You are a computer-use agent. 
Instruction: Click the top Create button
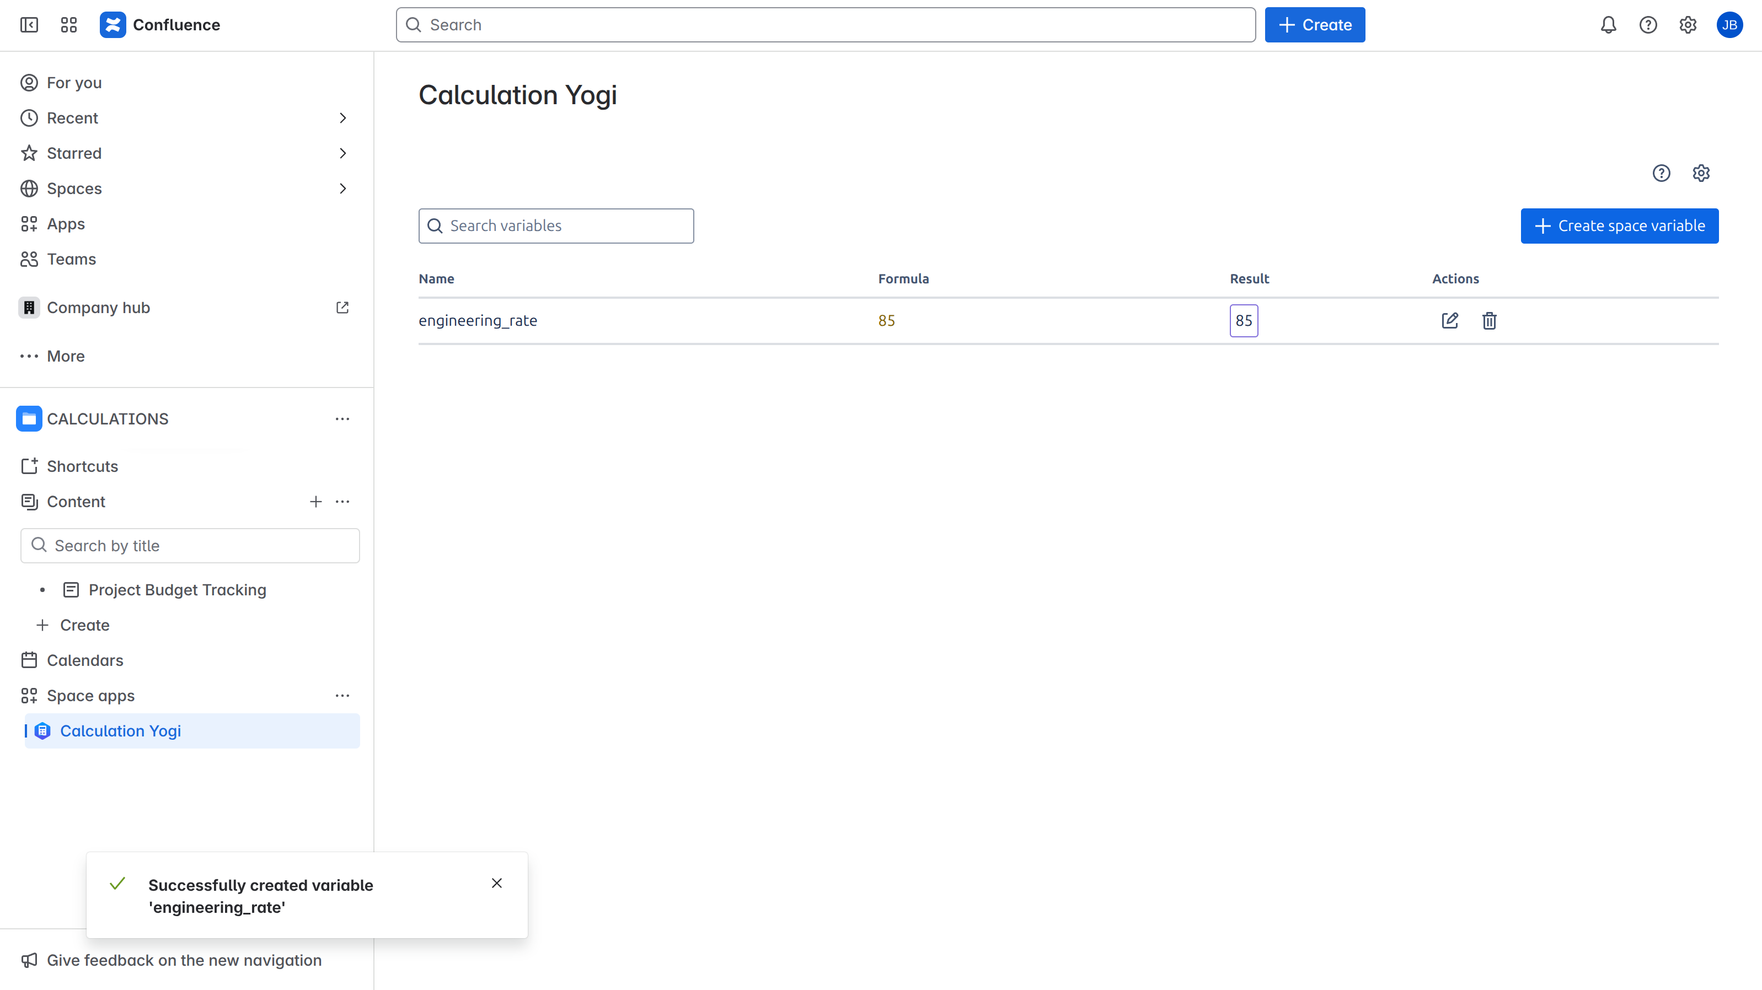click(1314, 25)
